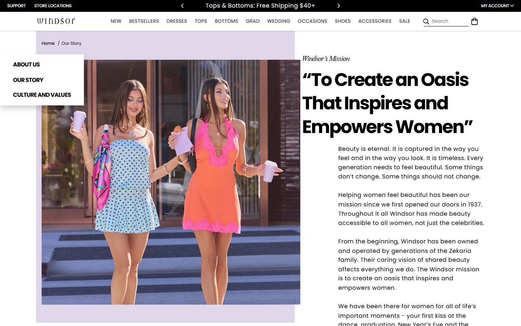Open the shopping bag icon
521x326 pixels.
pyautogui.click(x=474, y=21)
